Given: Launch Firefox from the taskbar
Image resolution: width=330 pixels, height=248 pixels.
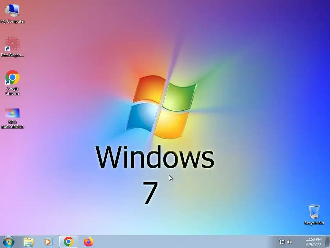Looking at the screenshot, I should coord(89,242).
